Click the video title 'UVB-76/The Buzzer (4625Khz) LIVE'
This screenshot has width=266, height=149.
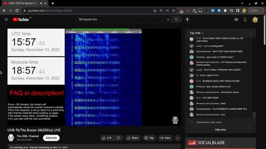coord(34,130)
